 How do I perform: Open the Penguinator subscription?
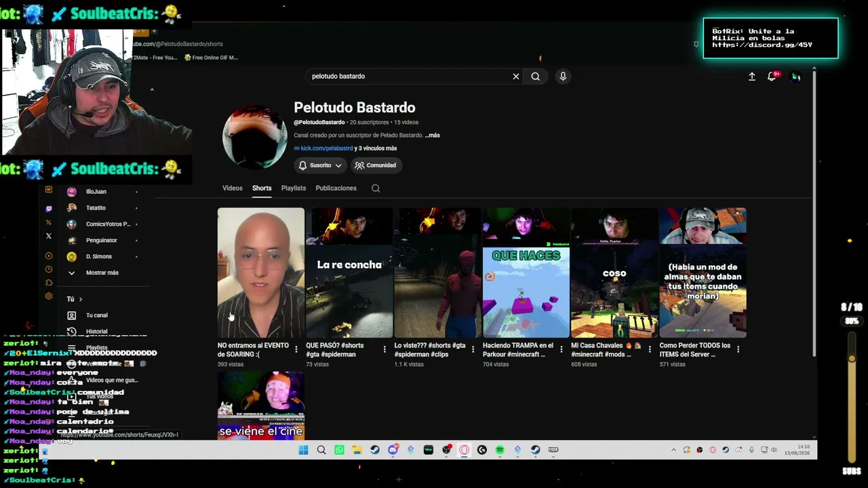pos(102,241)
